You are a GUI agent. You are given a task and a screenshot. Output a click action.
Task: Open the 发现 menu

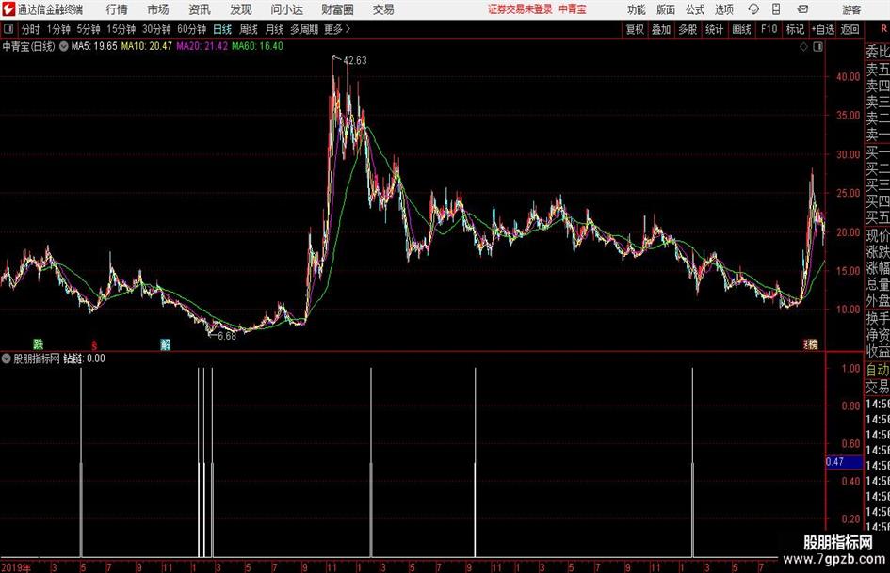tap(241, 9)
